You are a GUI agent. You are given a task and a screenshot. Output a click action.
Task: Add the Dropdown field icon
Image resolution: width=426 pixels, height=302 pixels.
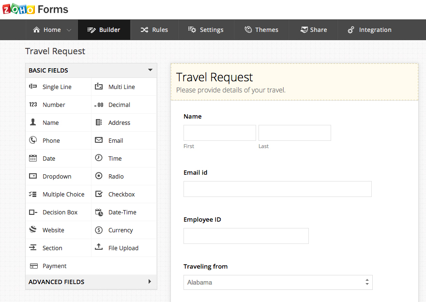coord(33,176)
